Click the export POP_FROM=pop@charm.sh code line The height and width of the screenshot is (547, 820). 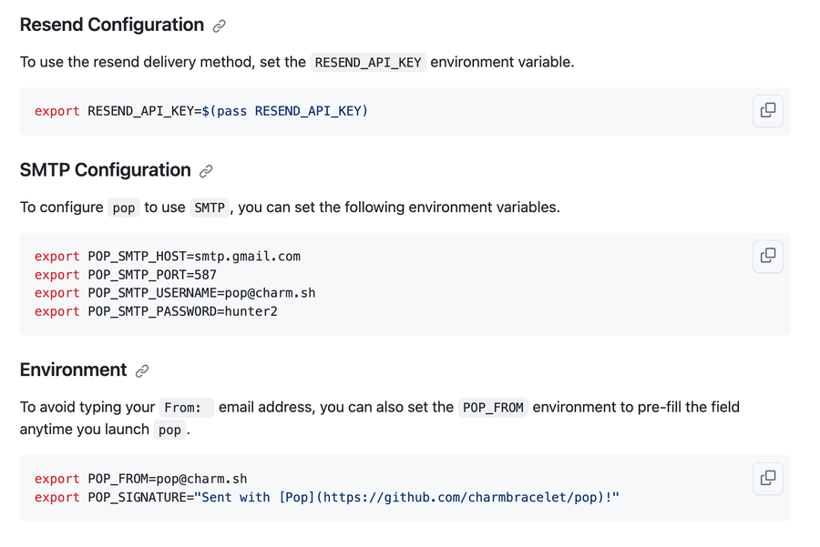[141, 479]
